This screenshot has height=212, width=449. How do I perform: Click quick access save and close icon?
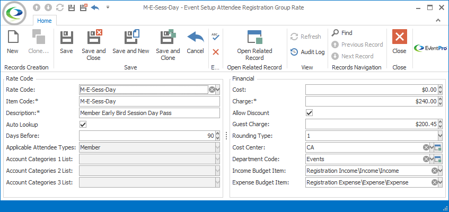(x=83, y=8)
